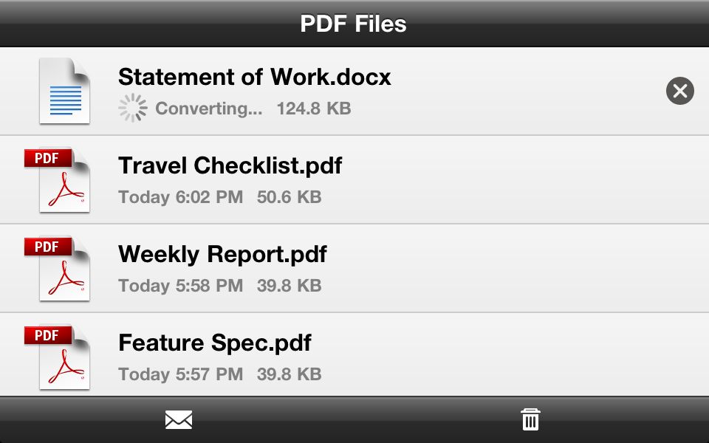Click the Statement of Work document icon
The width and height of the screenshot is (709, 443).
[64, 91]
